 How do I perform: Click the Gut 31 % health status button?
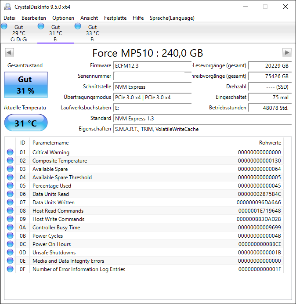pyautogui.click(x=26, y=85)
